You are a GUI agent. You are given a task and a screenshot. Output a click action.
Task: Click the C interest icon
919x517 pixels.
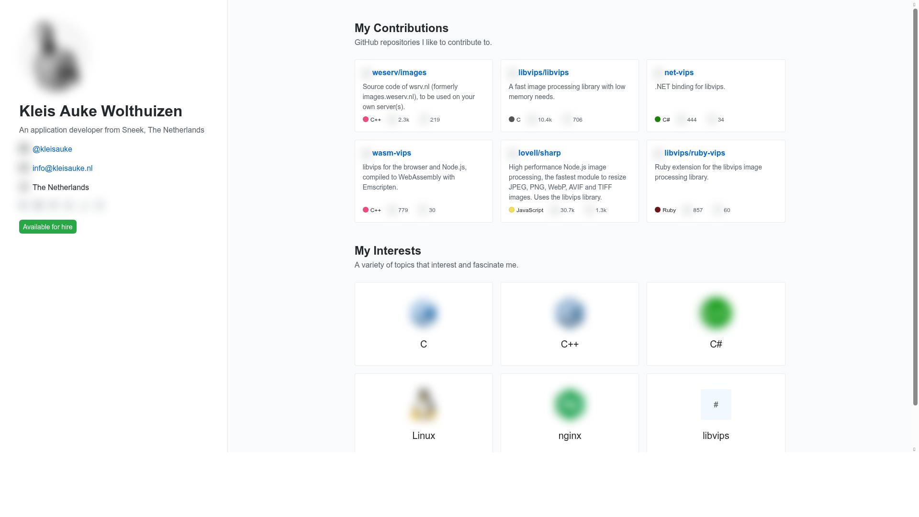tap(424, 314)
